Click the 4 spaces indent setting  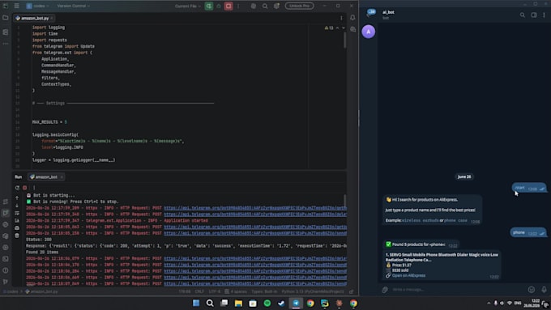(236, 291)
